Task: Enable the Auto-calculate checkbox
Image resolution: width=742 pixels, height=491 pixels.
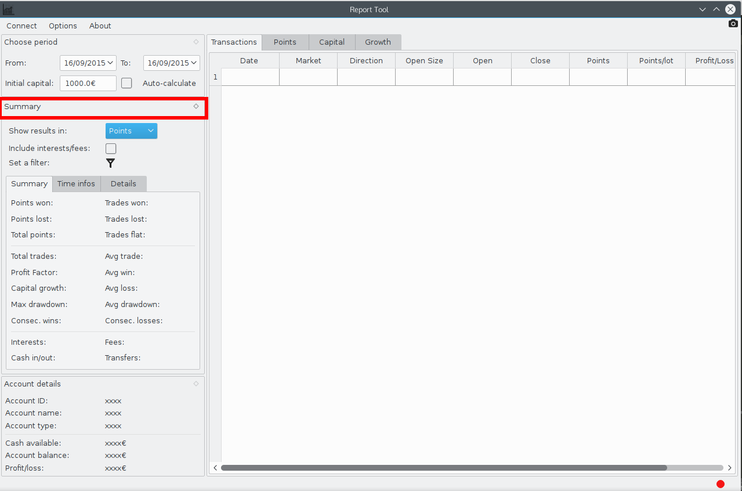Action: [126, 83]
